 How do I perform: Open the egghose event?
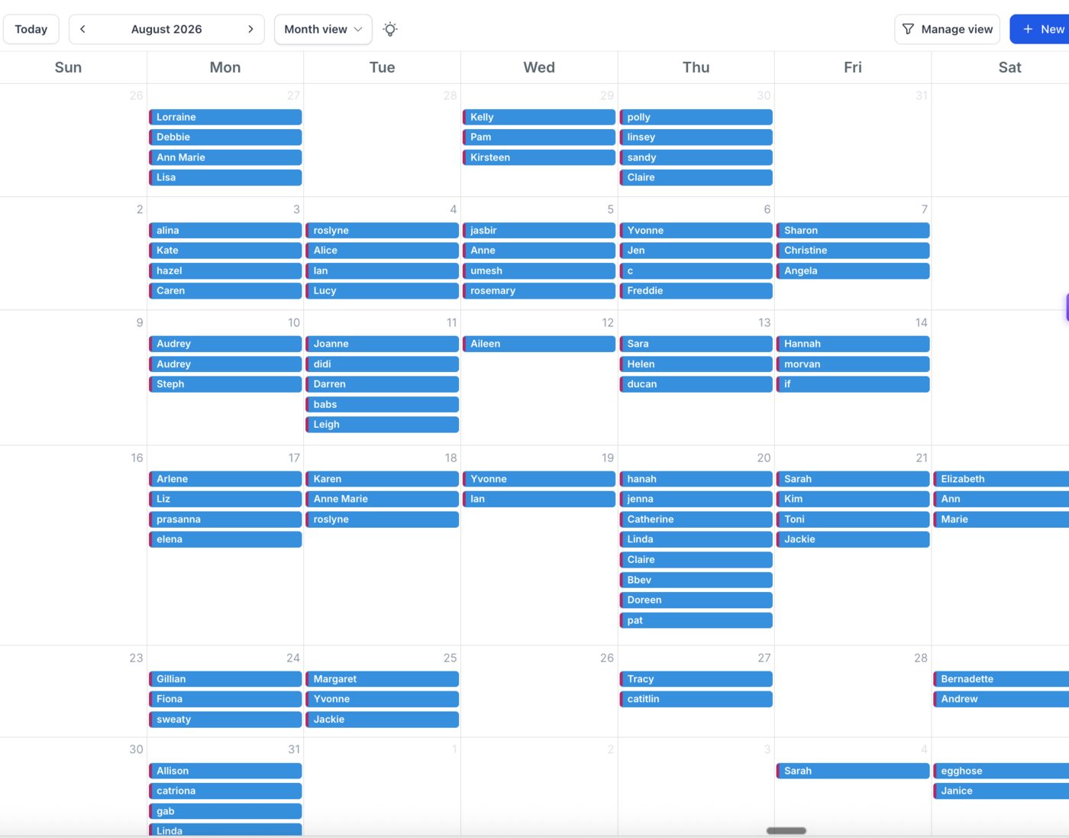(1001, 771)
